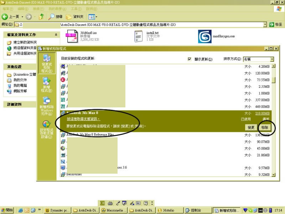Open 新增程式 in the Add/Remove sidebar
The width and height of the screenshot is (285, 214).
(47, 85)
